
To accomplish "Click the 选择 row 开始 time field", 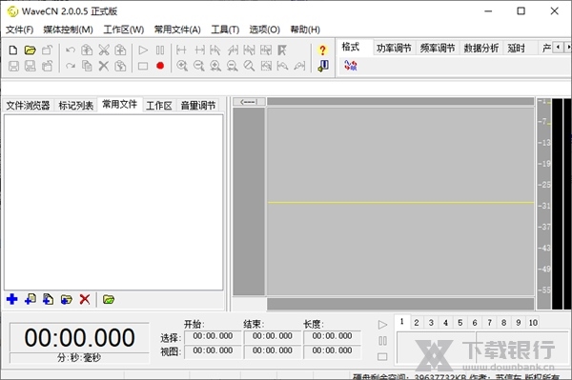I will (x=213, y=336).
